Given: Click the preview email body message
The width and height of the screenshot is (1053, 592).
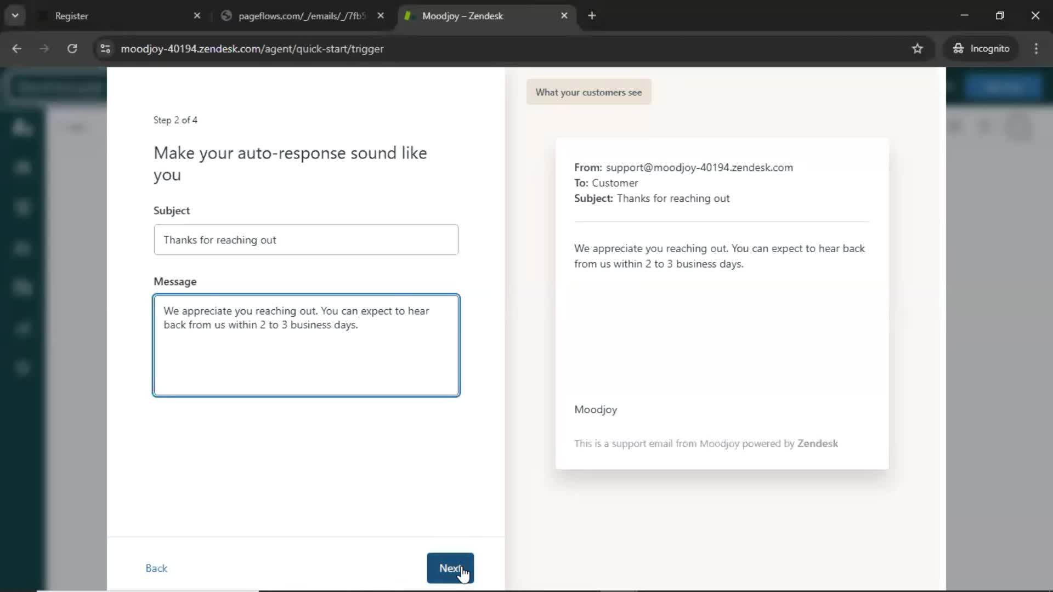Looking at the screenshot, I should pyautogui.click(x=720, y=256).
